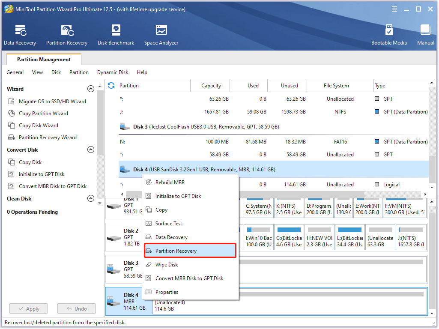Screen dimensions: 439x329
Task: Click Copy Disk icon under Convert Disk
Action: [x=12, y=162]
